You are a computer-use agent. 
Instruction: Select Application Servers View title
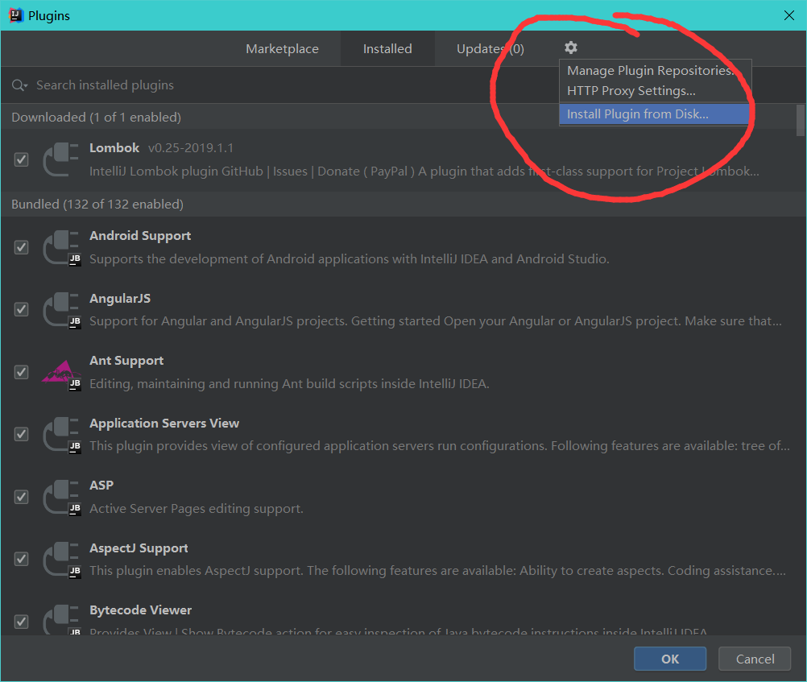(x=164, y=424)
